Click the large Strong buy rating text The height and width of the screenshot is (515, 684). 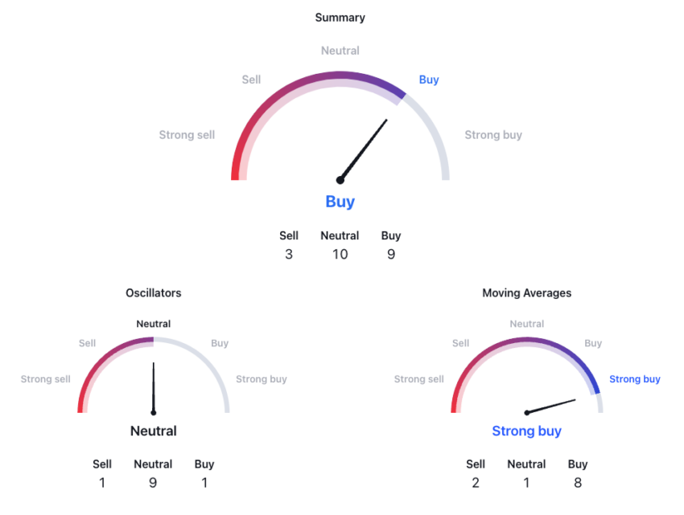click(526, 431)
